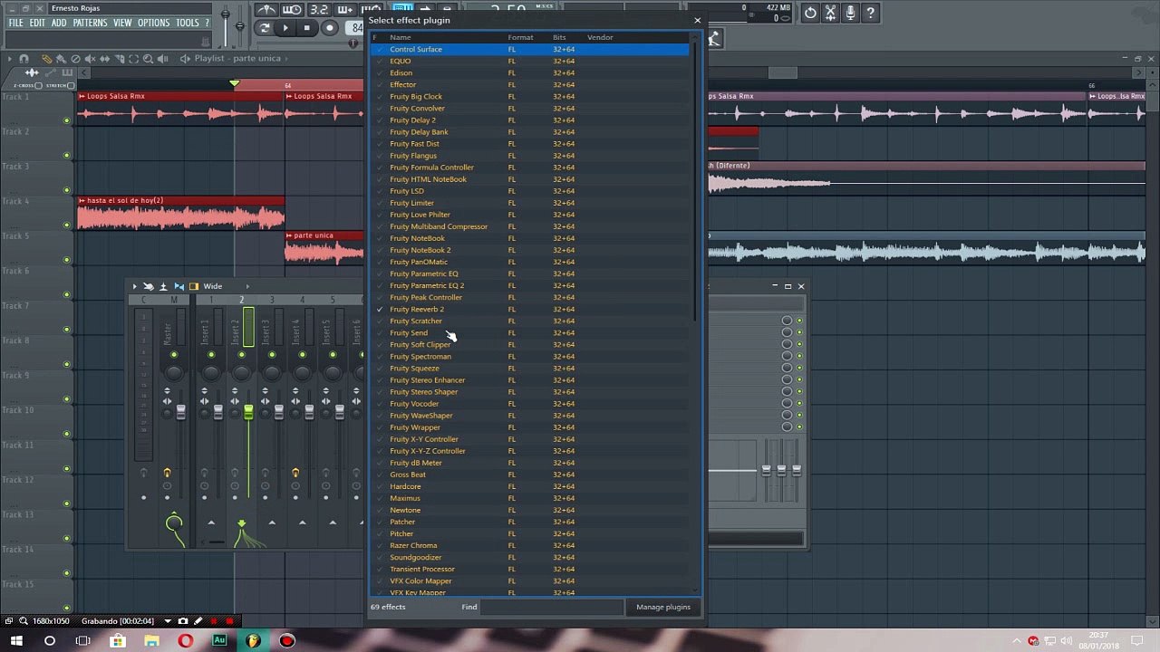The width and height of the screenshot is (1160, 652).
Task: Open the playlist options arrow menu
Action: pos(10,59)
